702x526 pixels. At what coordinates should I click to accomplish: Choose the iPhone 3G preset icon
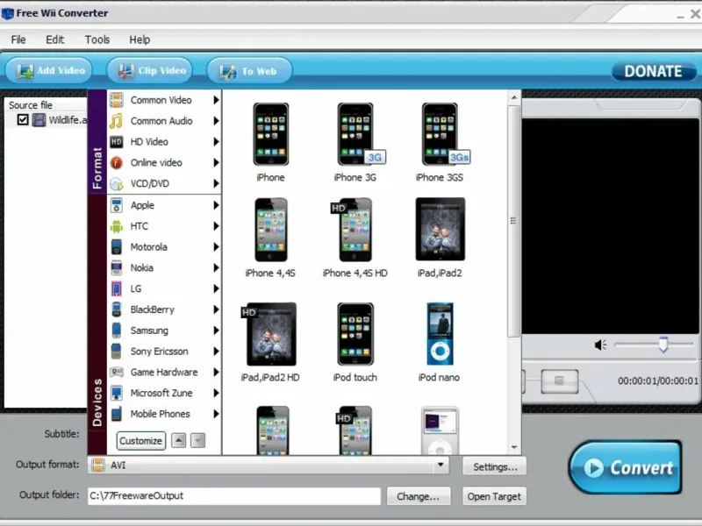tap(357, 134)
